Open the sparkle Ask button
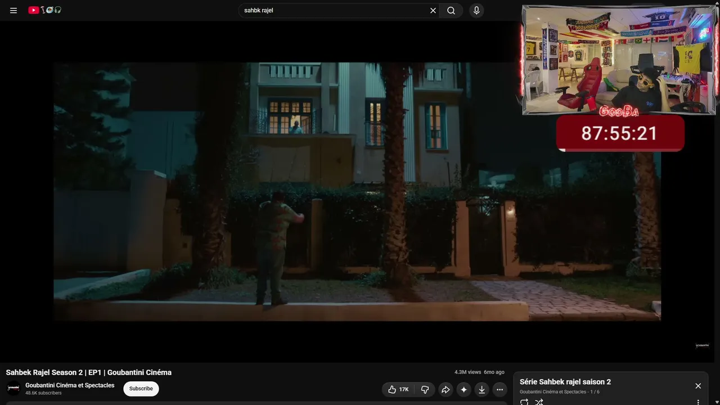720x405 pixels. pyautogui.click(x=463, y=389)
